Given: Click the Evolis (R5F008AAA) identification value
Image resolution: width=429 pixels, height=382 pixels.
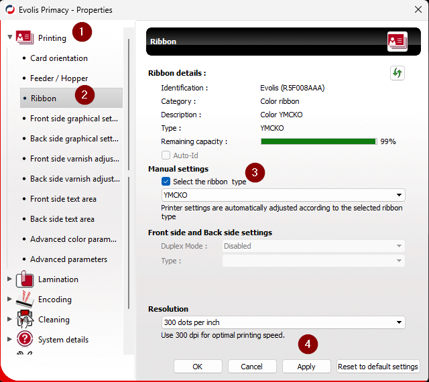Looking at the screenshot, I should click(x=292, y=88).
